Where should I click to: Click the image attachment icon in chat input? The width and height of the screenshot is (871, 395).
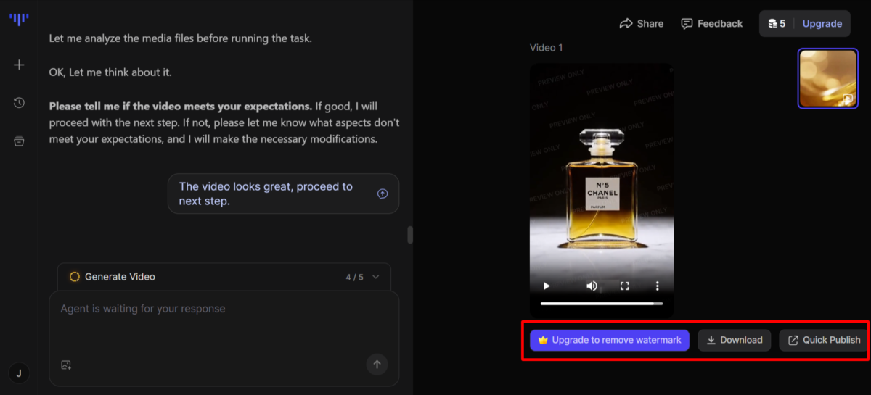(66, 365)
